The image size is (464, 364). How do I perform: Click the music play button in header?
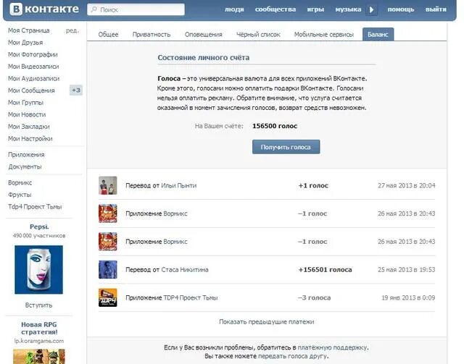[x=372, y=9]
